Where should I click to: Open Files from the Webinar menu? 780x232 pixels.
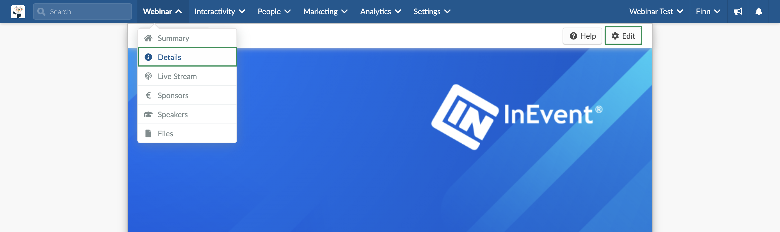[187, 133]
